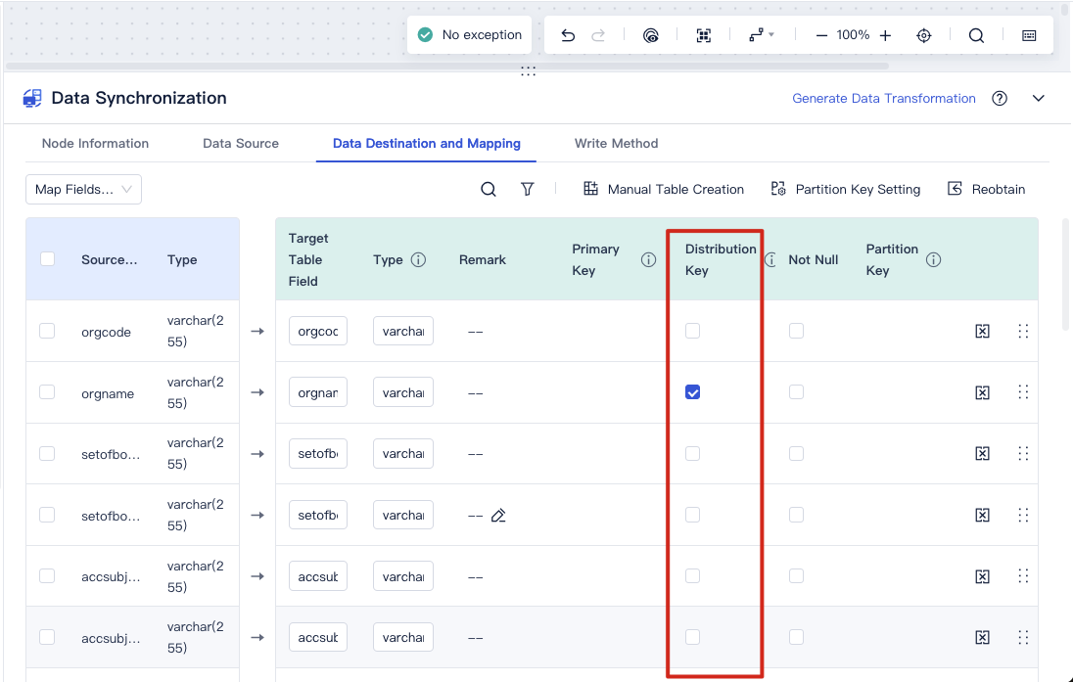1073x682 pixels.
Task: Check the select-all source fields checkbox
Action: tap(47, 259)
